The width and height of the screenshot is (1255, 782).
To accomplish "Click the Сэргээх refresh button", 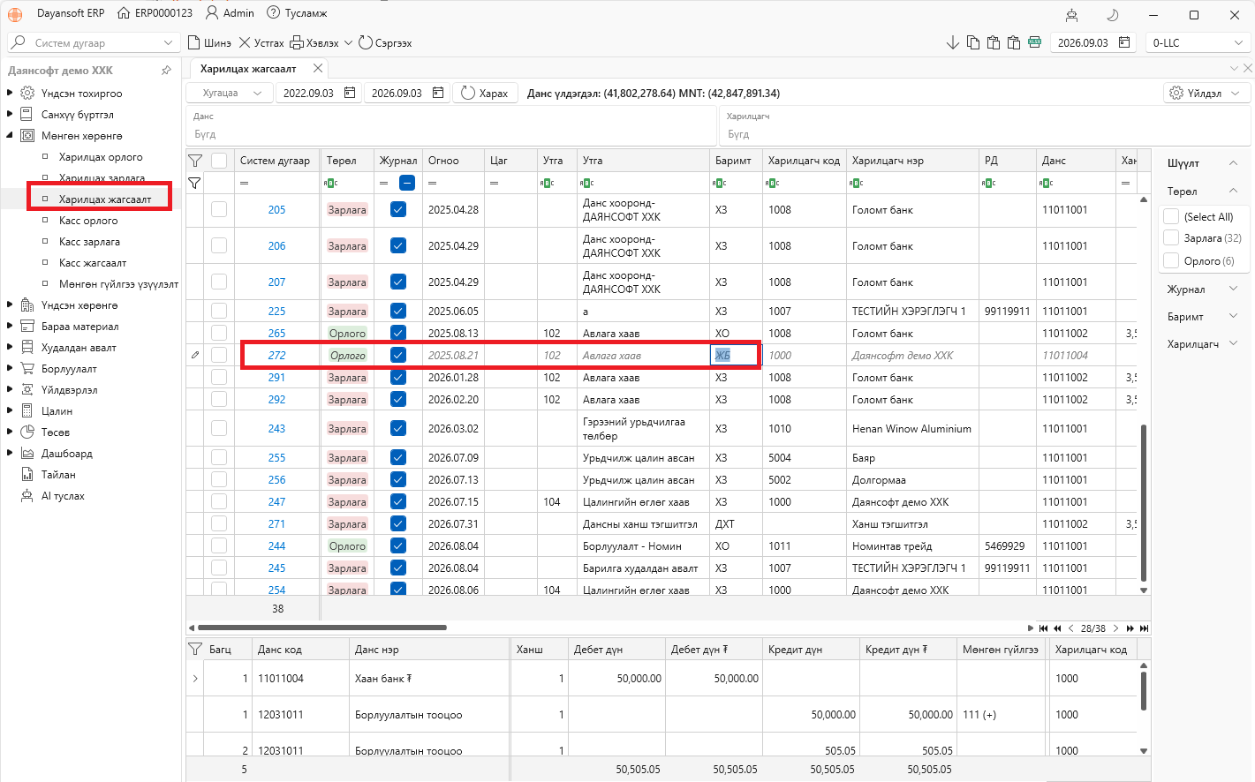I will pyautogui.click(x=385, y=42).
